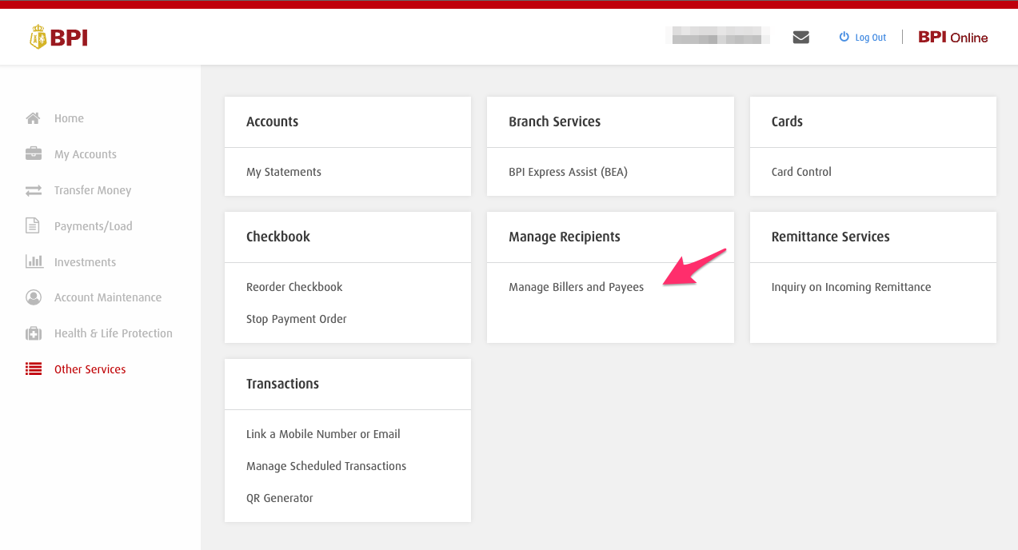The width and height of the screenshot is (1018, 550).
Task: Click the My Accounts briefcase icon
Action: tap(34, 153)
